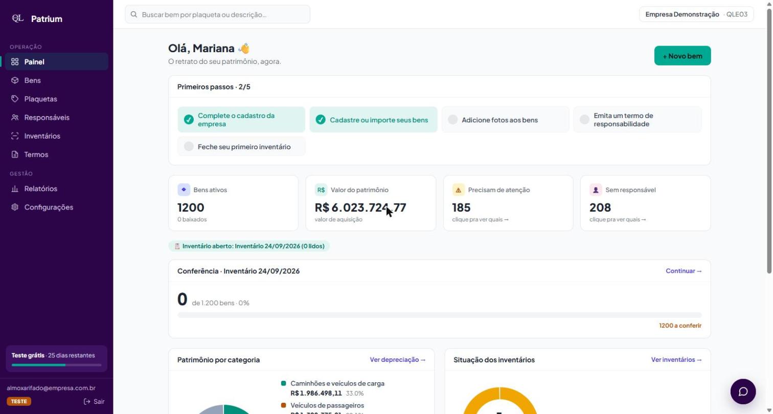Click the green Caminhões e veículos de carga swatch

283,383
